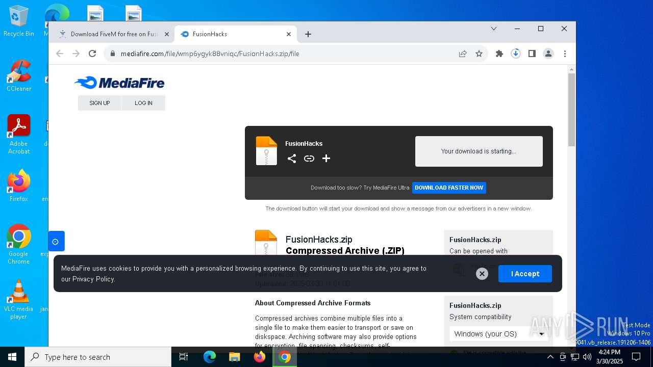Click the taskbar search box
Image resolution: width=653 pixels, height=367 pixels.
[x=98, y=357]
